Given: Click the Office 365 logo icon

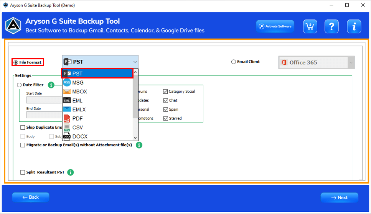Looking at the screenshot, I should coord(284,63).
